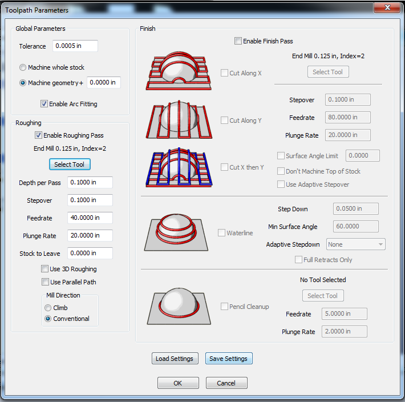Enable the Finish Pass checkbox
This screenshot has height=402, width=405.
238,41
